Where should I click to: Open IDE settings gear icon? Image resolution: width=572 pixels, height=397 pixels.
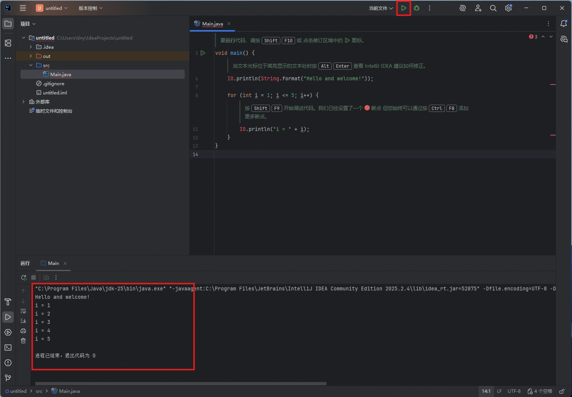coord(508,8)
